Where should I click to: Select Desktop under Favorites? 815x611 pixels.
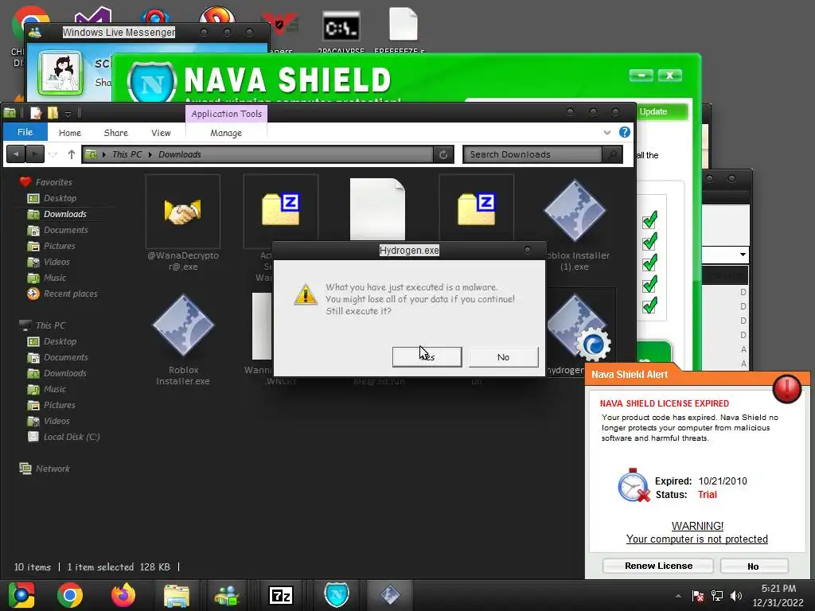point(60,198)
